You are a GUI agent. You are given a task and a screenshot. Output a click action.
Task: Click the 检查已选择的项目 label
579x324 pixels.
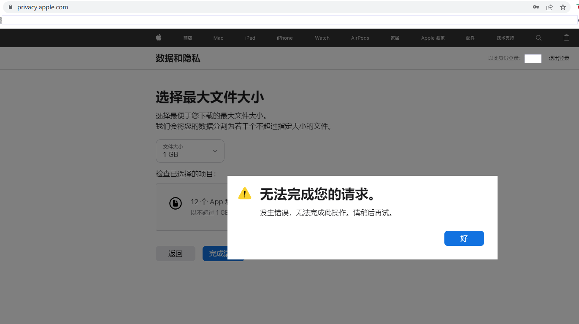[x=186, y=174]
